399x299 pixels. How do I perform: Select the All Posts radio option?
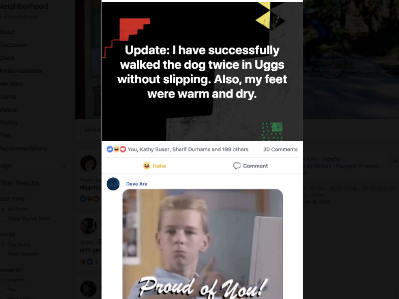click(3, 209)
